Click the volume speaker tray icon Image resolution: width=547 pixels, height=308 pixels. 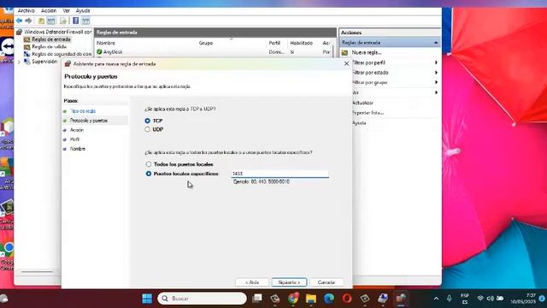(x=490, y=299)
